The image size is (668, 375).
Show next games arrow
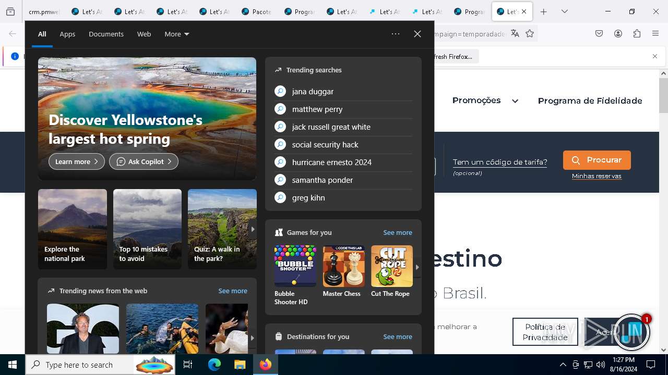click(417, 267)
